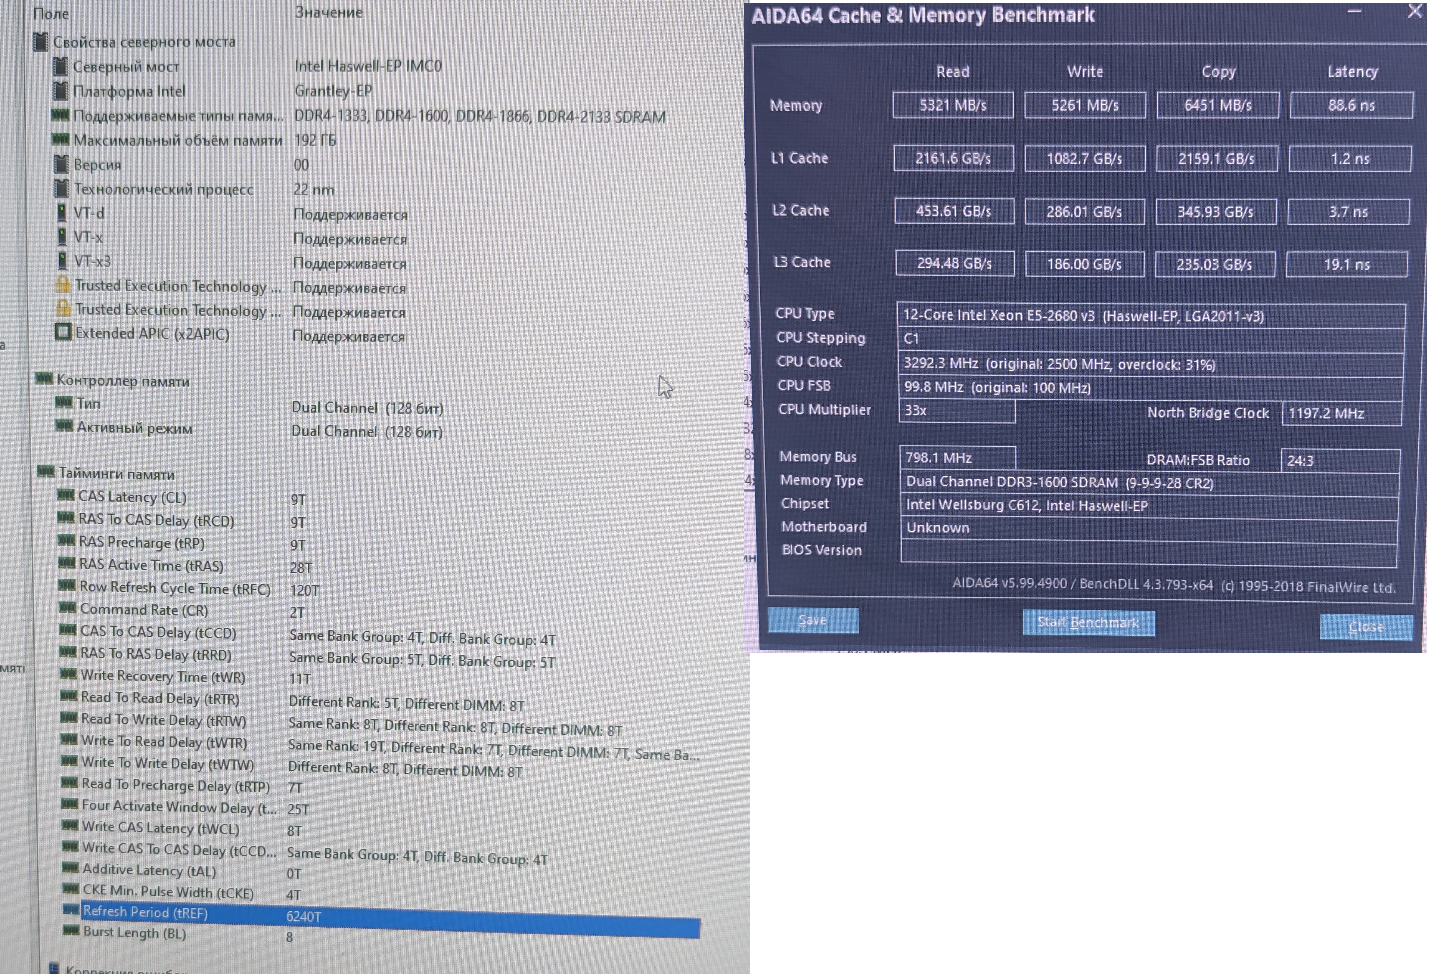The height and width of the screenshot is (974, 1431).
Task: Click the Extended APIC (x2APIC) icon
Action: pos(63,332)
